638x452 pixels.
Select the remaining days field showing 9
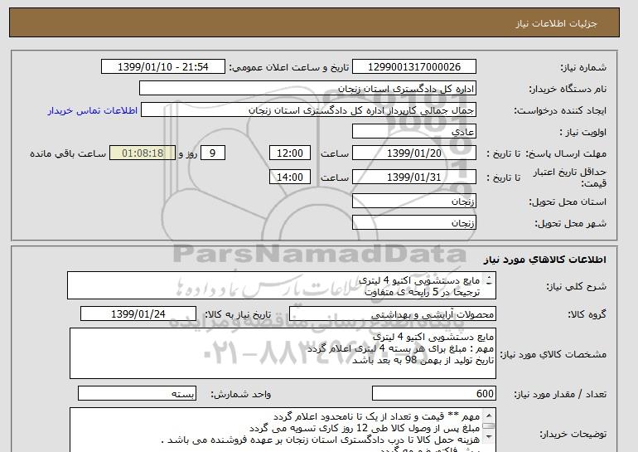pos(212,153)
